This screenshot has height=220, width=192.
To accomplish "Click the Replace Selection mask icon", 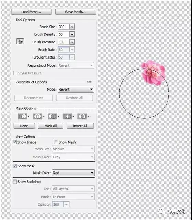I will [x=23, y=116].
